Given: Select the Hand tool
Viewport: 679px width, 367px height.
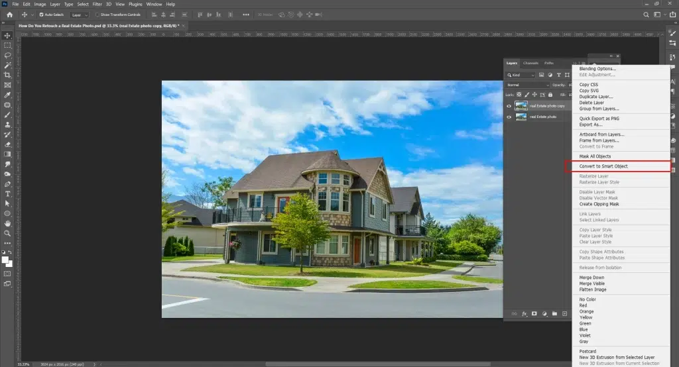Looking at the screenshot, I should coord(7,223).
